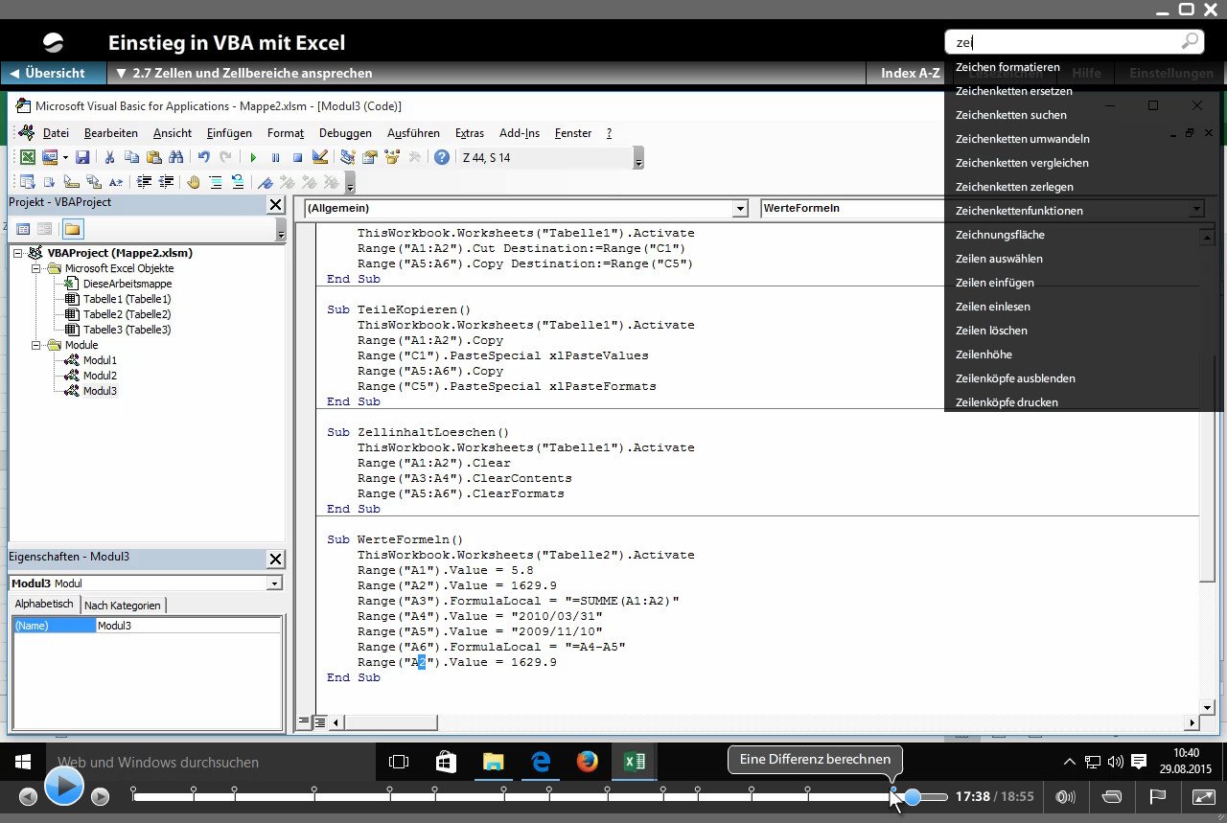Toggle folders view in Project panel
1227x823 pixels.
tap(73, 229)
